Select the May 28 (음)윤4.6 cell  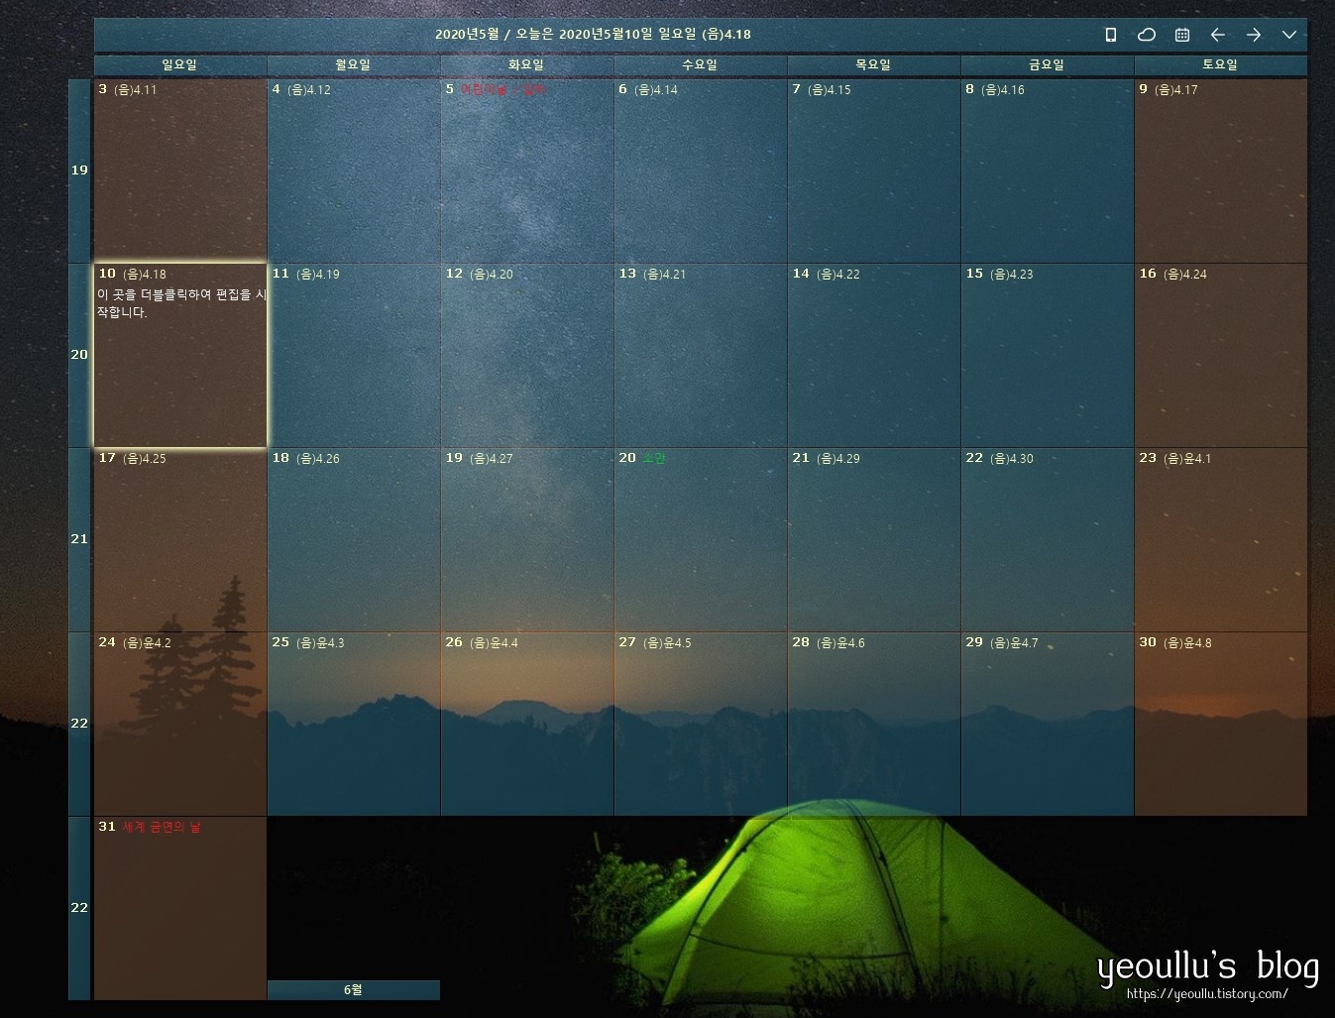874,724
